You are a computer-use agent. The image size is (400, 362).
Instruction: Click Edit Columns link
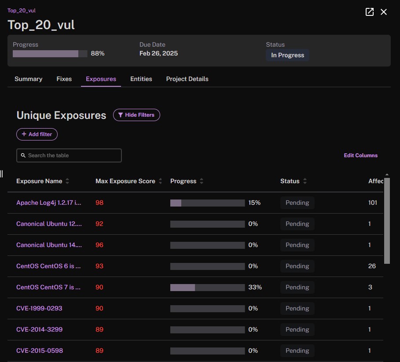[360, 155]
